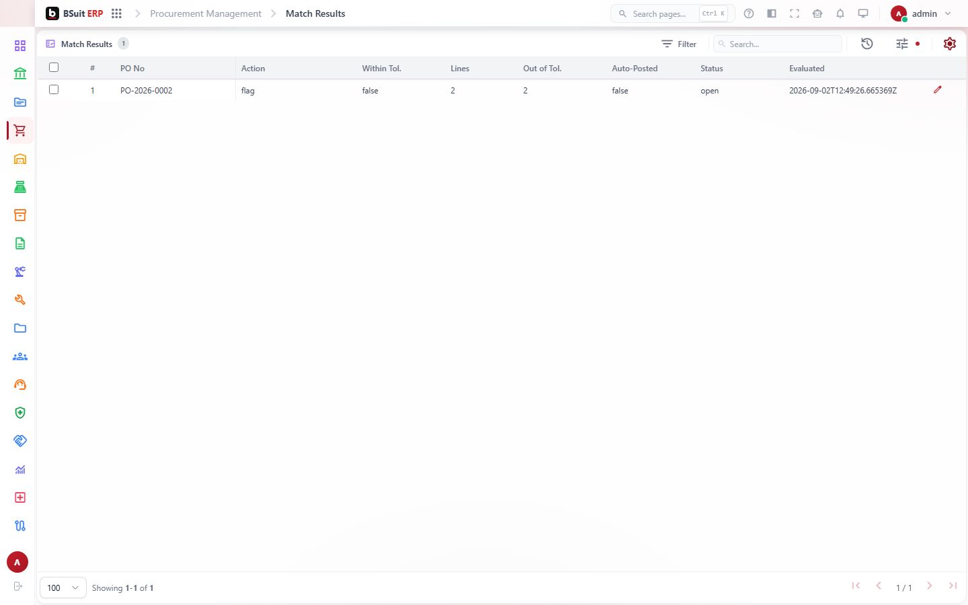Click the help question mark icon
Screen dimensions: 968x605
[x=749, y=13]
